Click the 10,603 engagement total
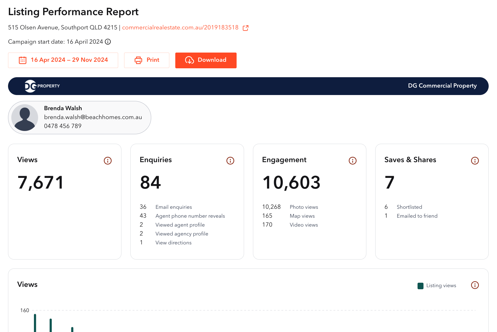Image resolution: width=497 pixels, height=332 pixels. [x=291, y=183]
